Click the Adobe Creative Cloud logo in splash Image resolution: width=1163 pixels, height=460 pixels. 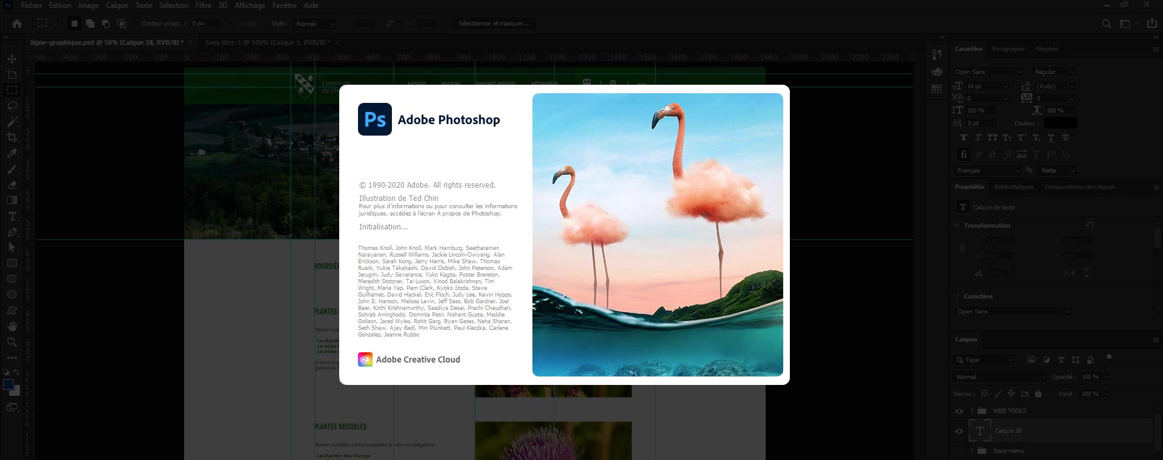365,360
